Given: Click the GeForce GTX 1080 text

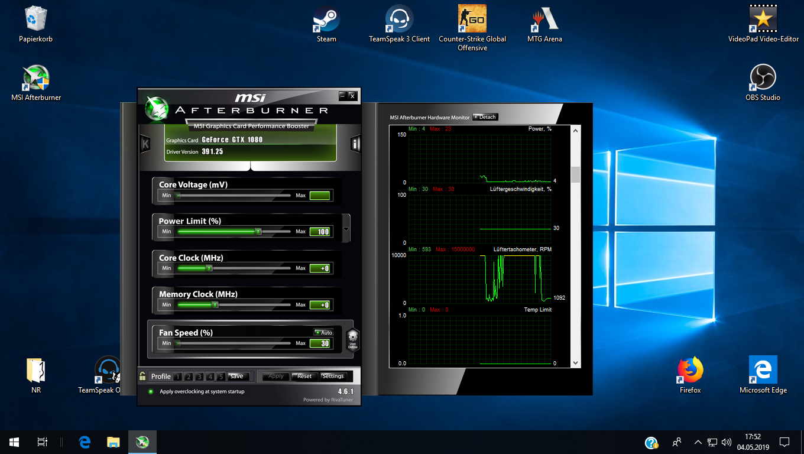Looking at the screenshot, I should coord(232,140).
